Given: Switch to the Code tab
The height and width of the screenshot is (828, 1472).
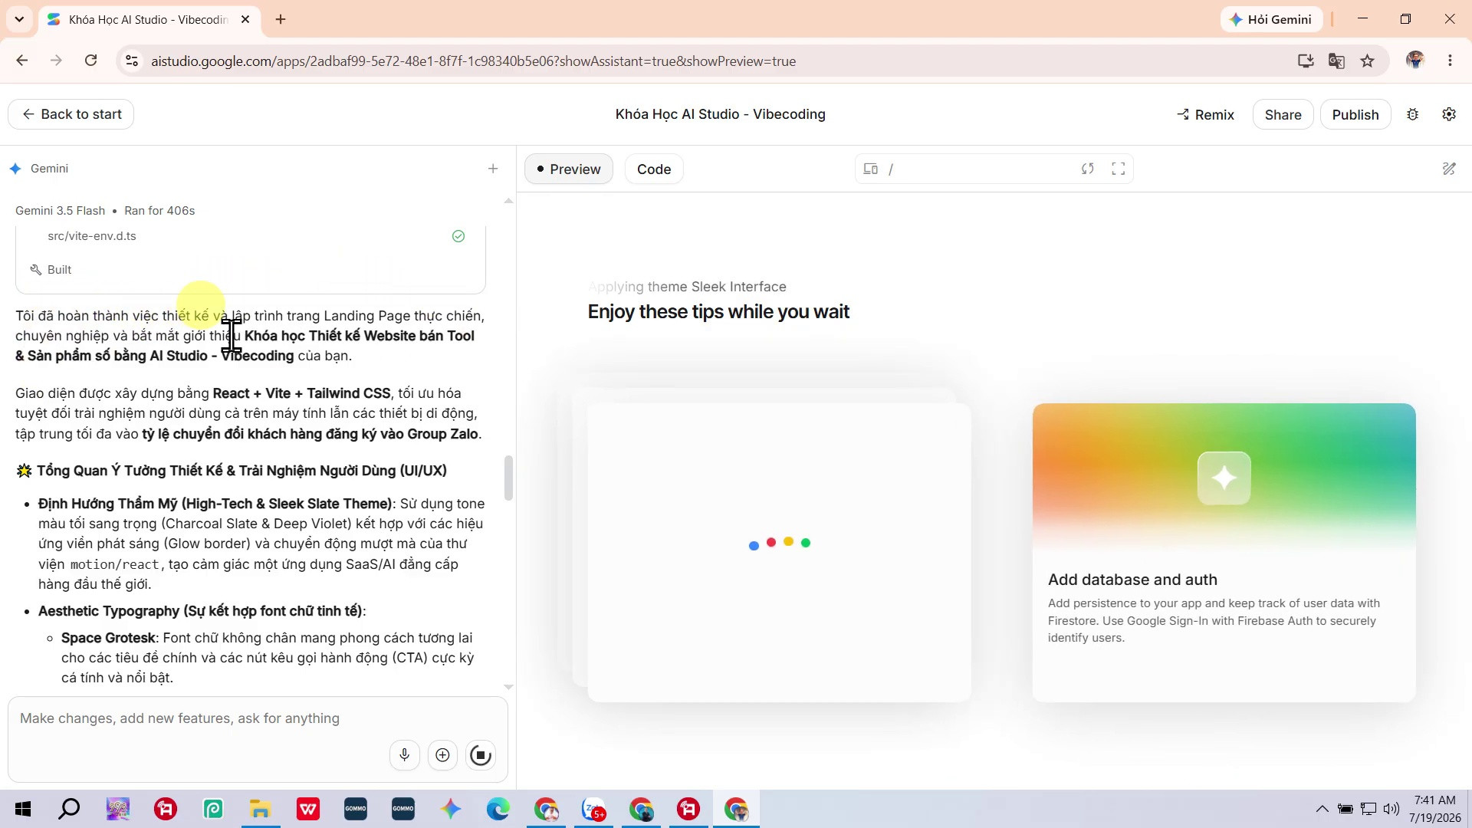Looking at the screenshot, I should click(x=654, y=169).
